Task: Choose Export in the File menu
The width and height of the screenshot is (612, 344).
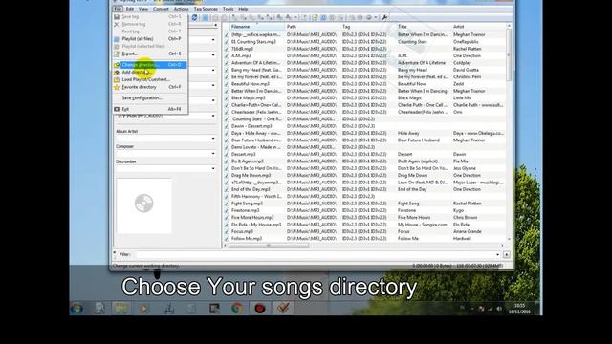Action: click(x=150, y=54)
